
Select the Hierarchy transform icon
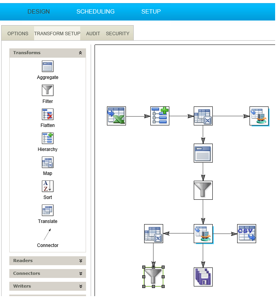(48, 139)
